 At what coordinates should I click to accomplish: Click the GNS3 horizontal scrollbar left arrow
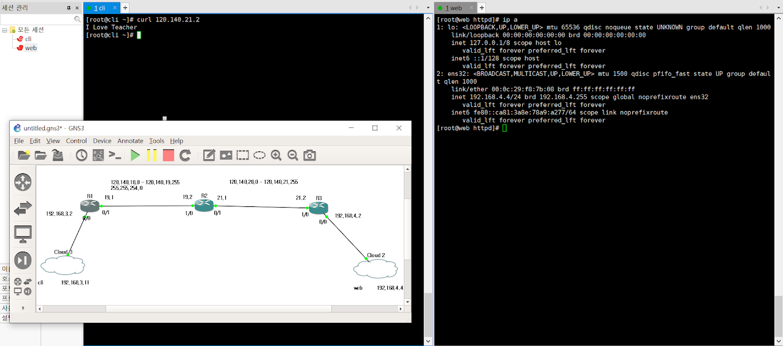[40, 309]
